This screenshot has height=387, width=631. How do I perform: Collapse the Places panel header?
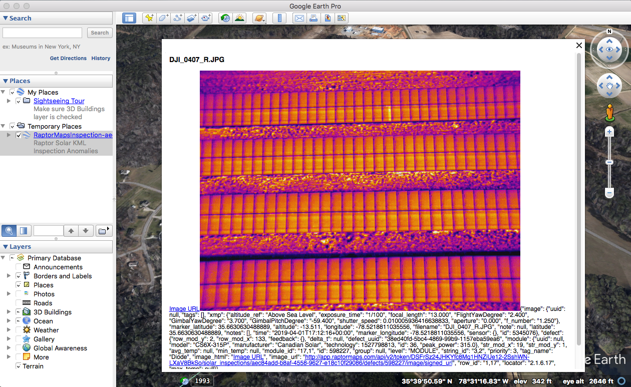coord(56,81)
